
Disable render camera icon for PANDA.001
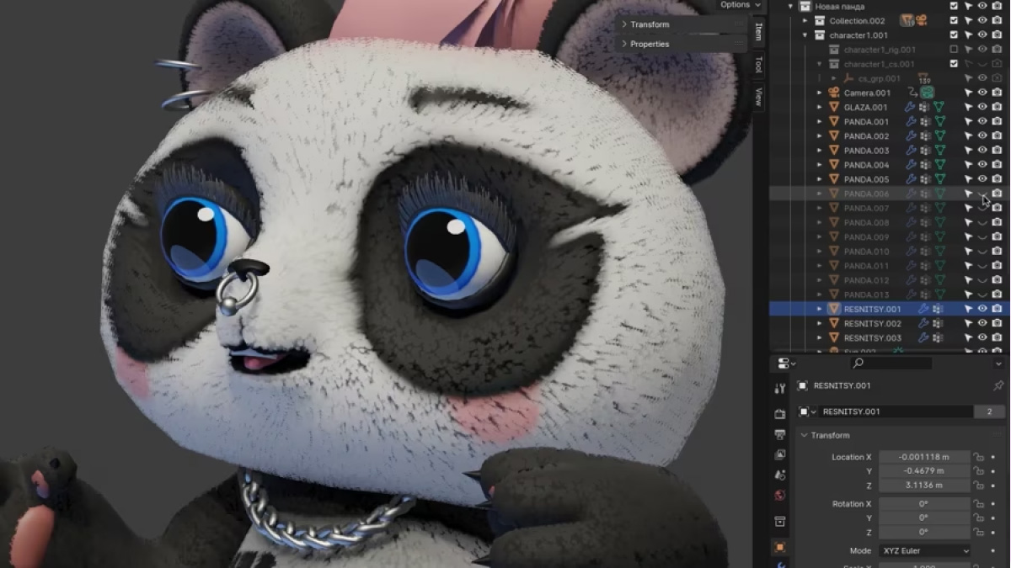coord(997,122)
